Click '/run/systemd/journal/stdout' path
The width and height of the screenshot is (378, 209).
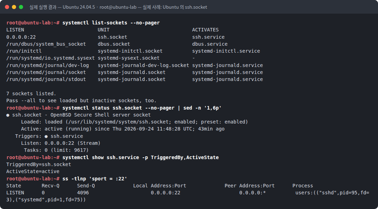pyautogui.click(x=46, y=79)
